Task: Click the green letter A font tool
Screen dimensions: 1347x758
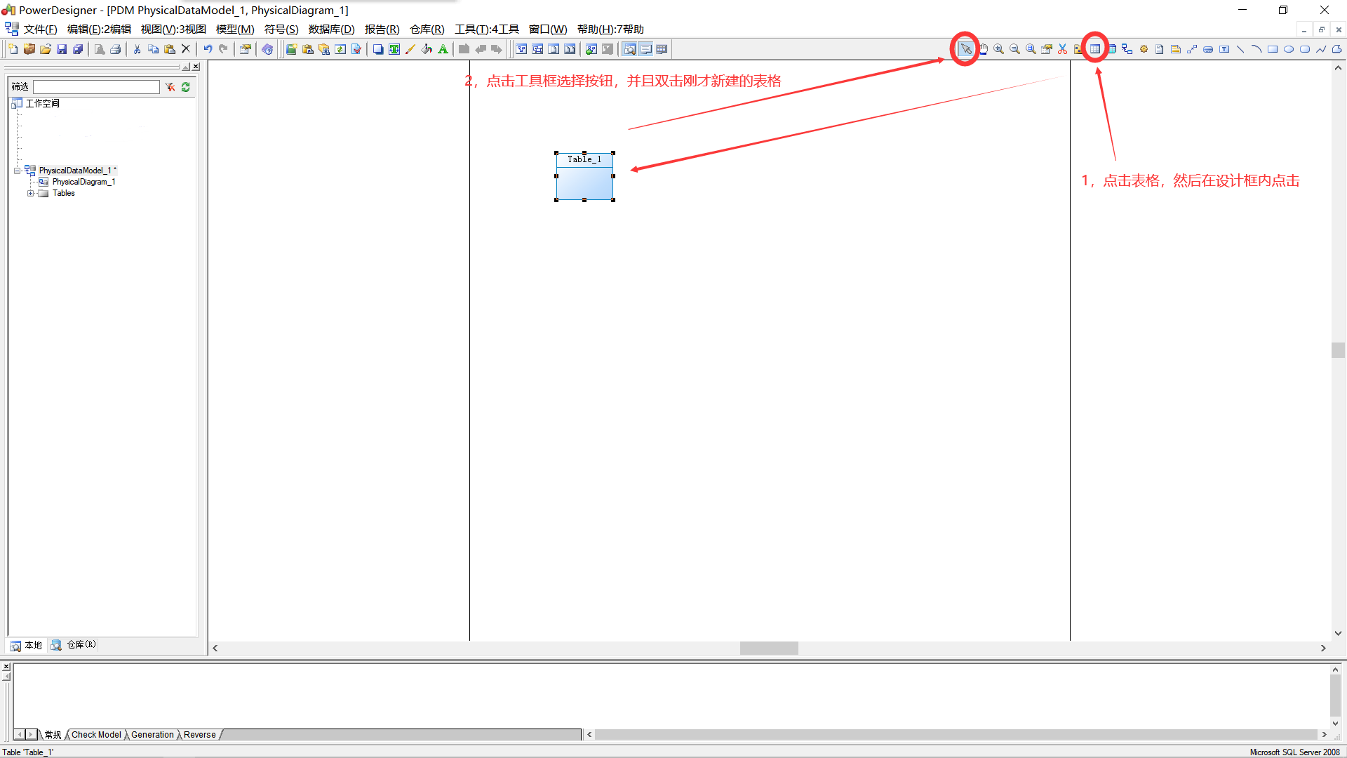Action: (443, 49)
